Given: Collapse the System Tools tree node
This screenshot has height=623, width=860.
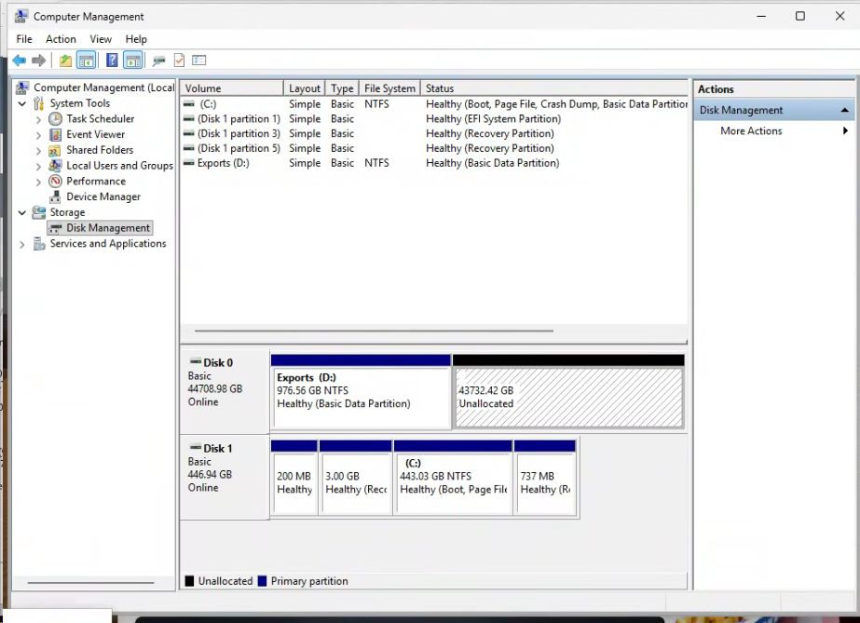Looking at the screenshot, I should pyautogui.click(x=22, y=103).
